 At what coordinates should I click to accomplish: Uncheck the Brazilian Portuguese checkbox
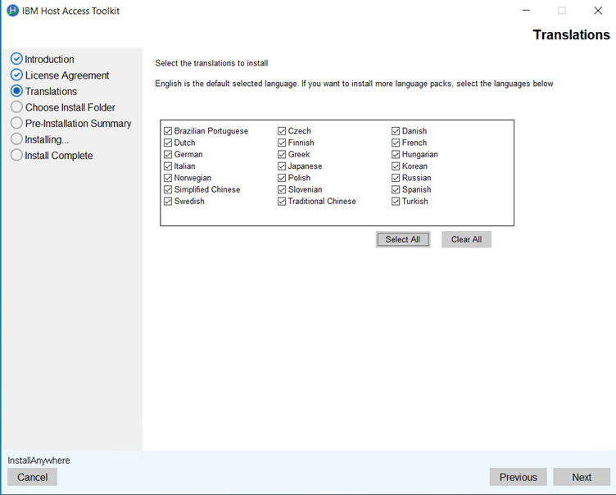[x=168, y=131]
